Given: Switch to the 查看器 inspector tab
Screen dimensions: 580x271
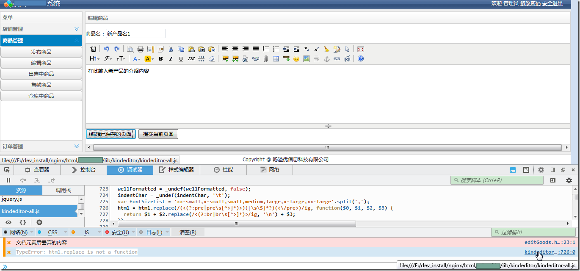Looking at the screenshot, I should 37,170.
